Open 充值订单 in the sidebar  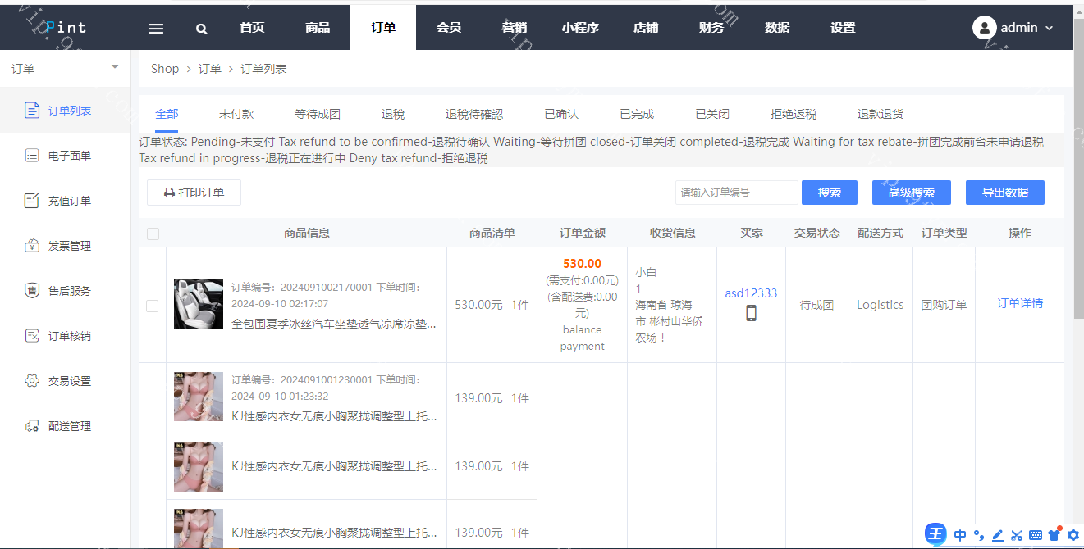(x=69, y=201)
